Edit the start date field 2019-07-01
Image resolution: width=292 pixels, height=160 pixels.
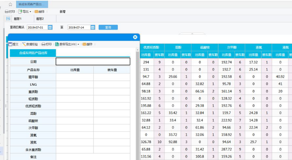click(x=37, y=27)
